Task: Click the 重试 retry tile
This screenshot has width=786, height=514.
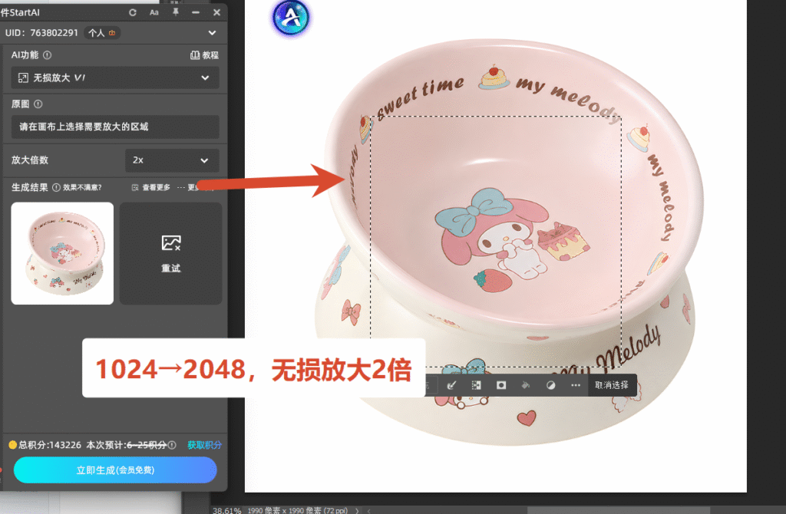Action: point(171,253)
